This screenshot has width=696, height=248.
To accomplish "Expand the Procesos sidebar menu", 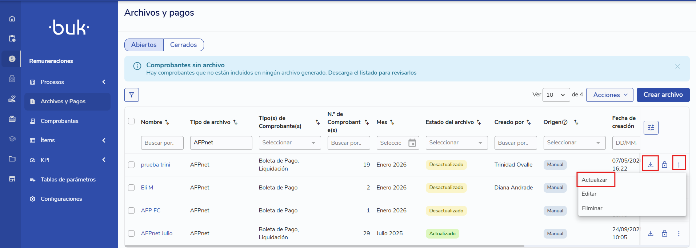I will 68,82.
